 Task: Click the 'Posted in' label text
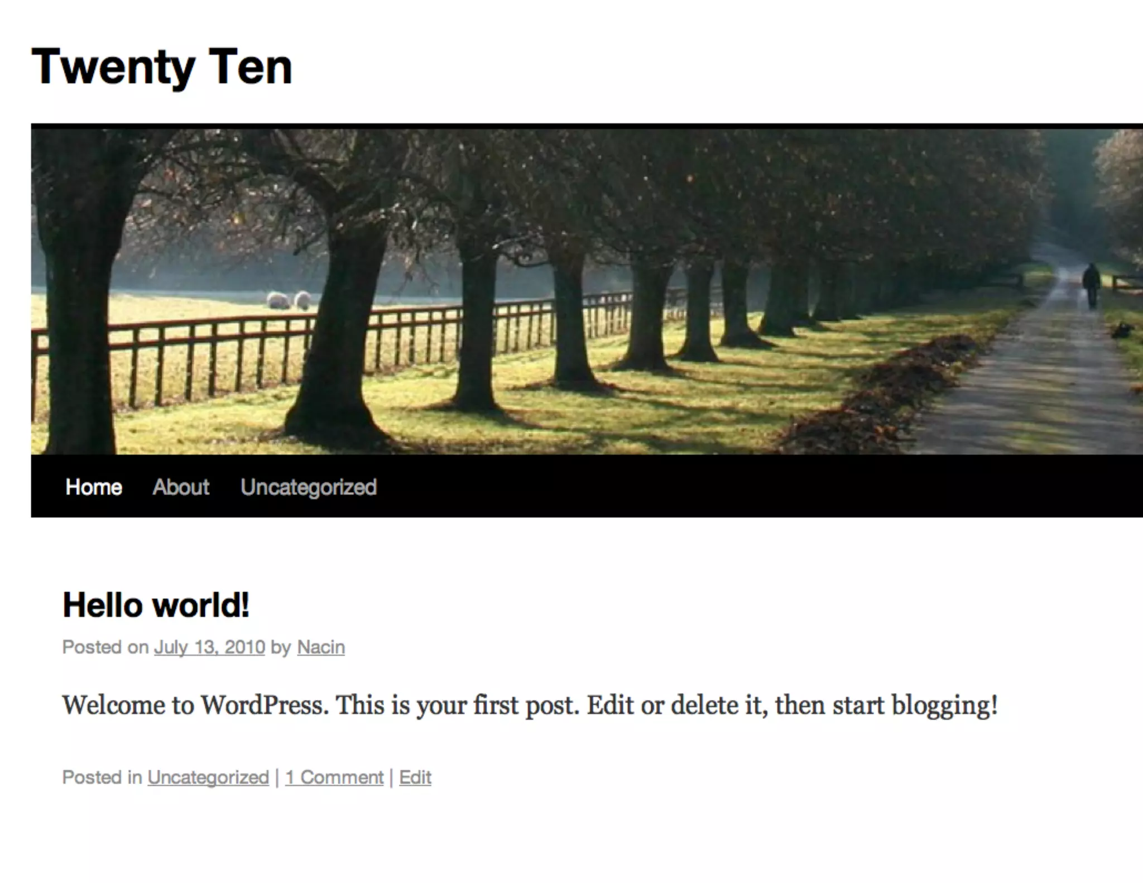[102, 778]
